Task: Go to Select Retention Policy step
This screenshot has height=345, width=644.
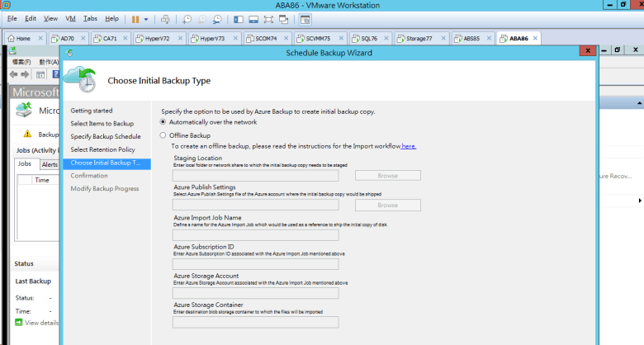Action: [x=102, y=149]
